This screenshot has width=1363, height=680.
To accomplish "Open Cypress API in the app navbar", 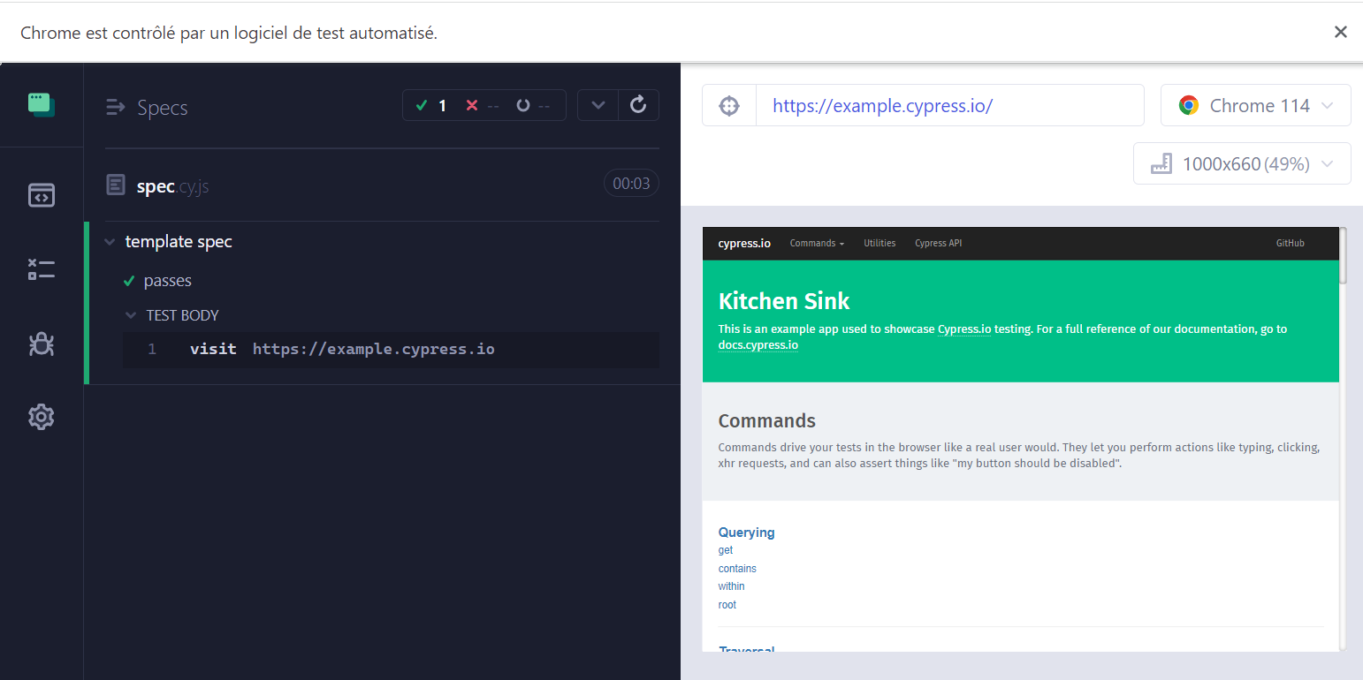I will point(938,243).
